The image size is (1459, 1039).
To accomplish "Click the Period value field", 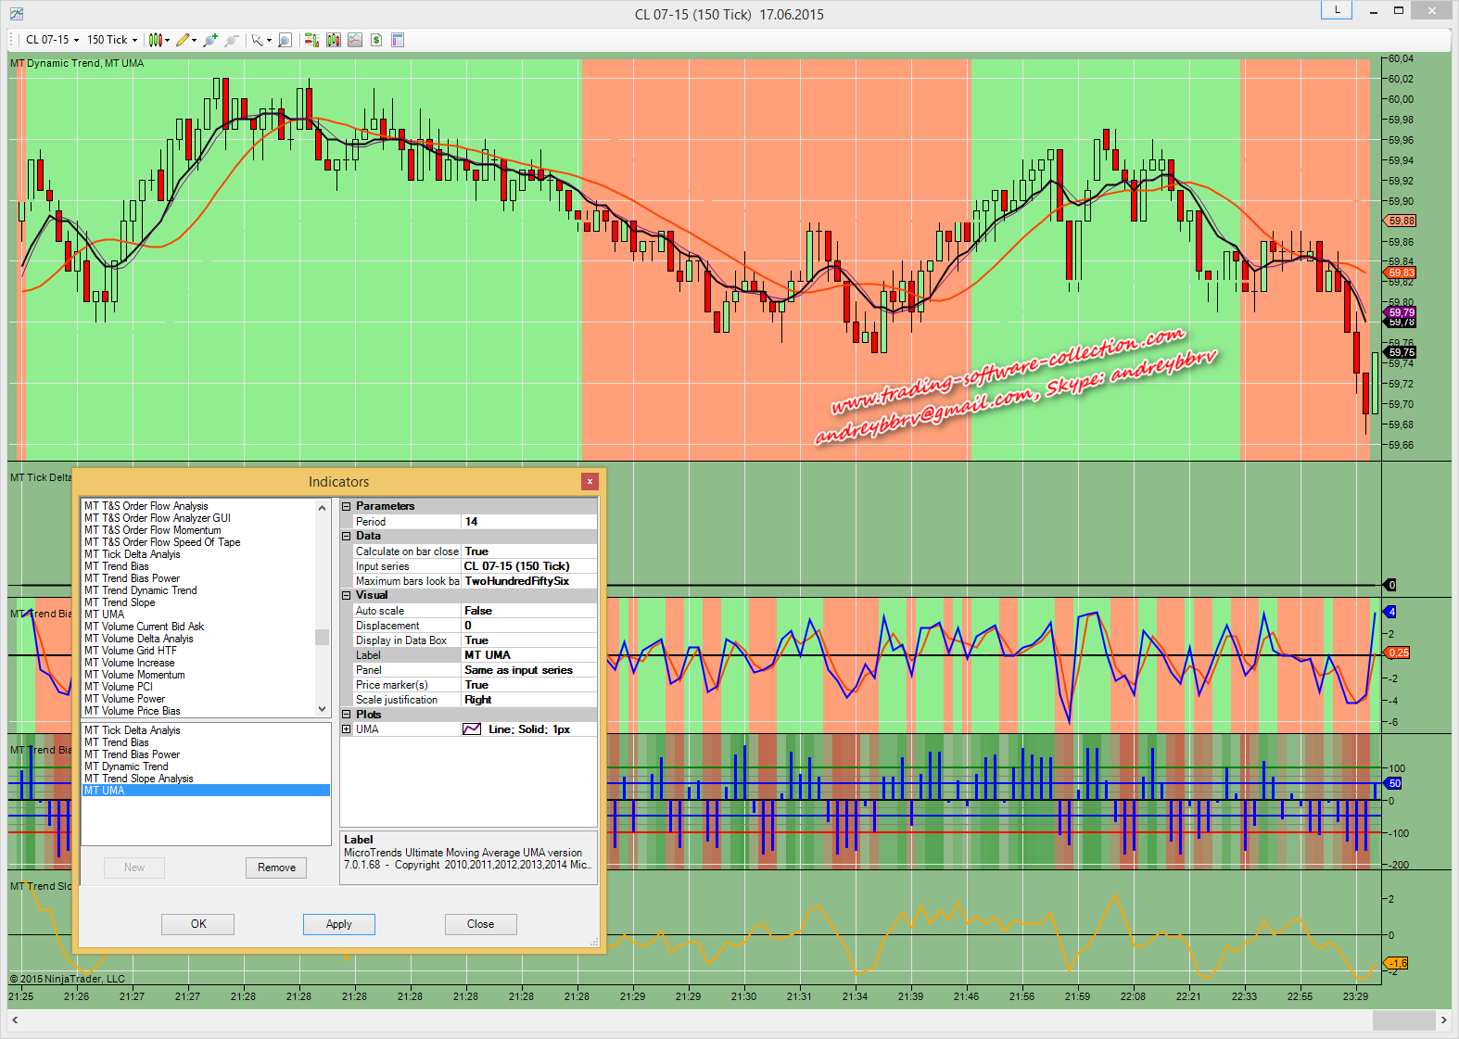I will click(528, 522).
